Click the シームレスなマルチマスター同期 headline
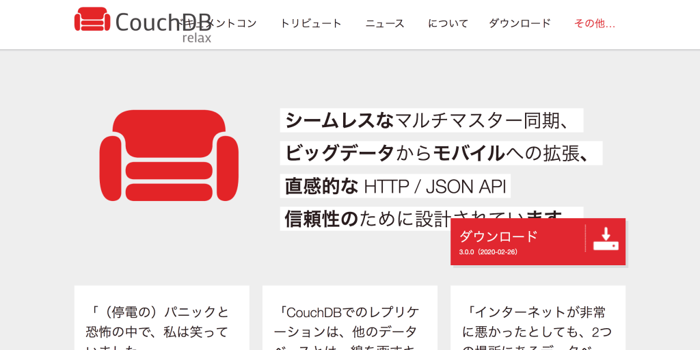 click(431, 120)
